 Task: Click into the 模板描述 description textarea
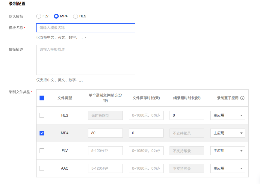(86, 60)
